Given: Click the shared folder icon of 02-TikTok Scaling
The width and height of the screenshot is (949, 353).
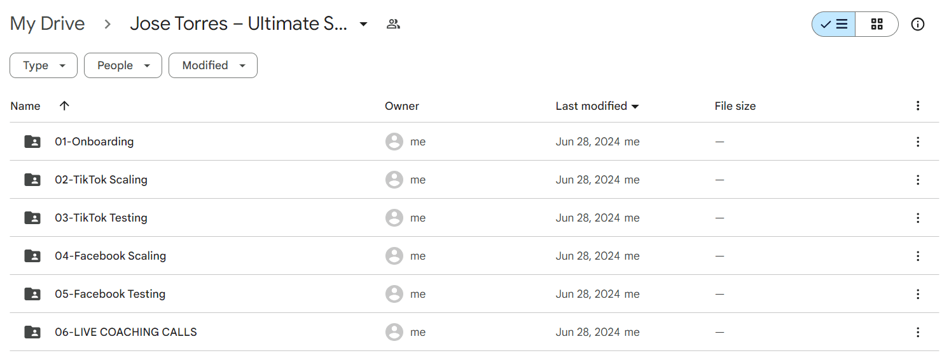Looking at the screenshot, I should [32, 180].
